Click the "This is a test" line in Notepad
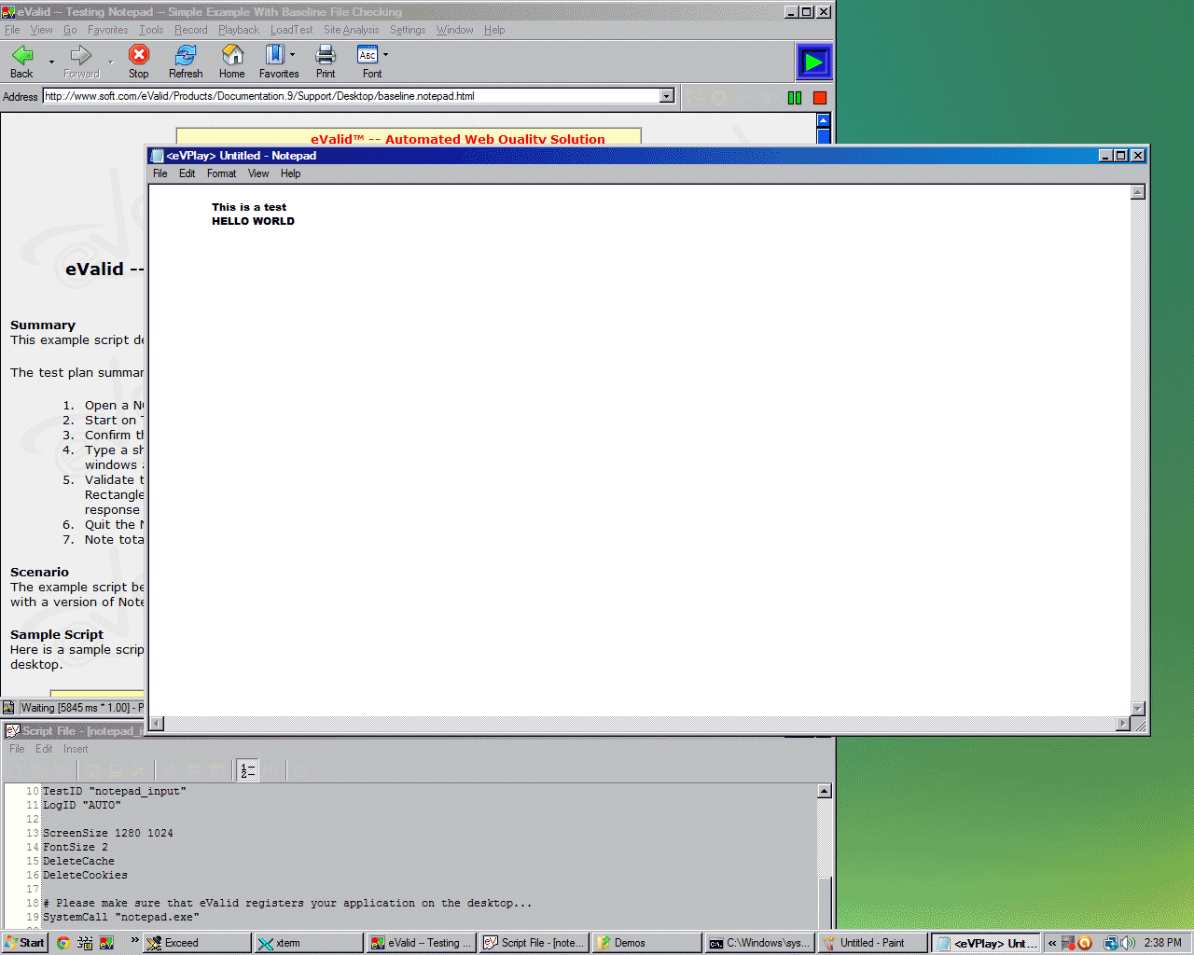The height and width of the screenshot is (955, 1194). pos(249,207)
